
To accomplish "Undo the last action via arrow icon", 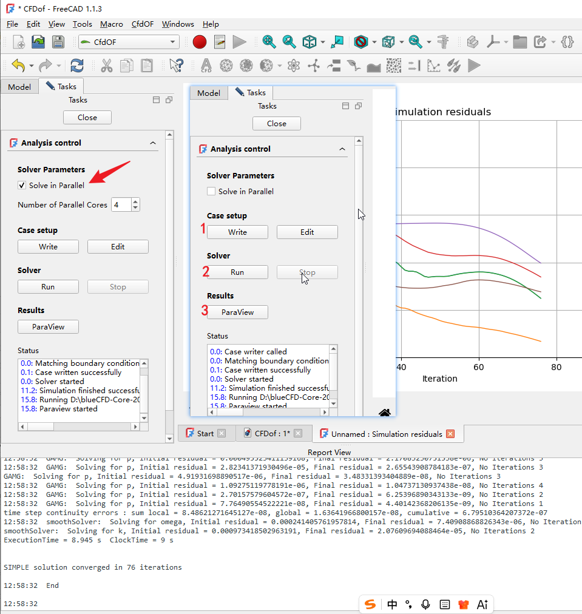I will click(x=18, y=66).
